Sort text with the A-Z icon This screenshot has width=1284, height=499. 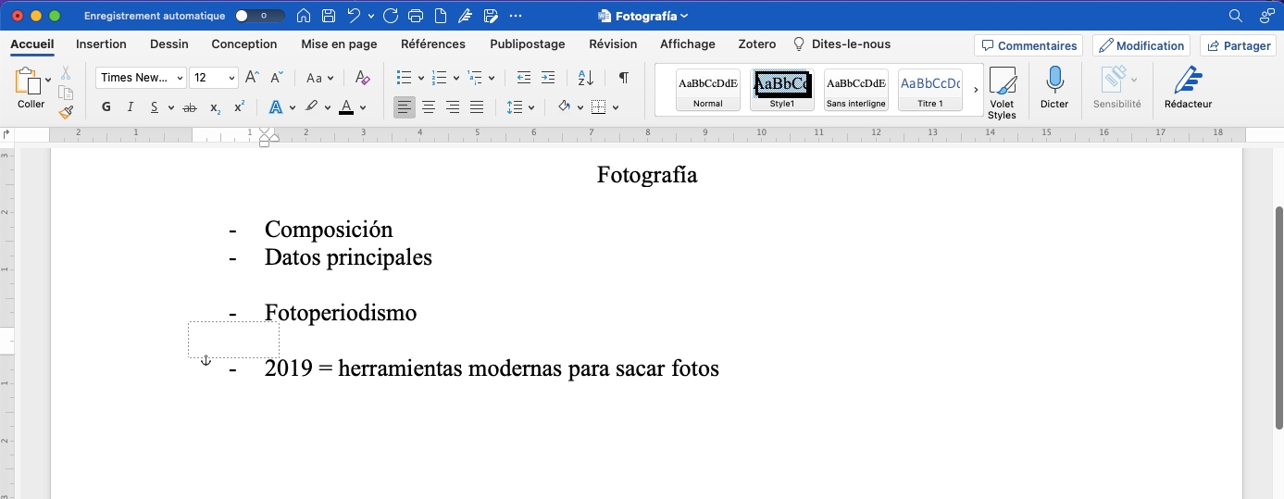(585, 78)
